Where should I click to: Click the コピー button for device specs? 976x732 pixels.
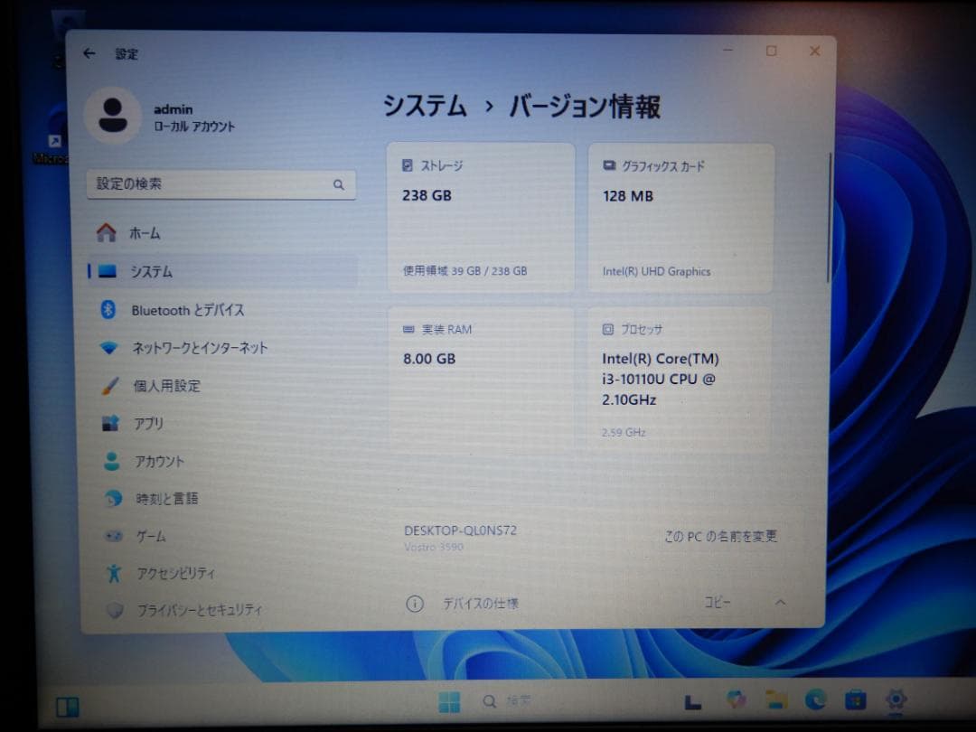[x=717, y=602]
